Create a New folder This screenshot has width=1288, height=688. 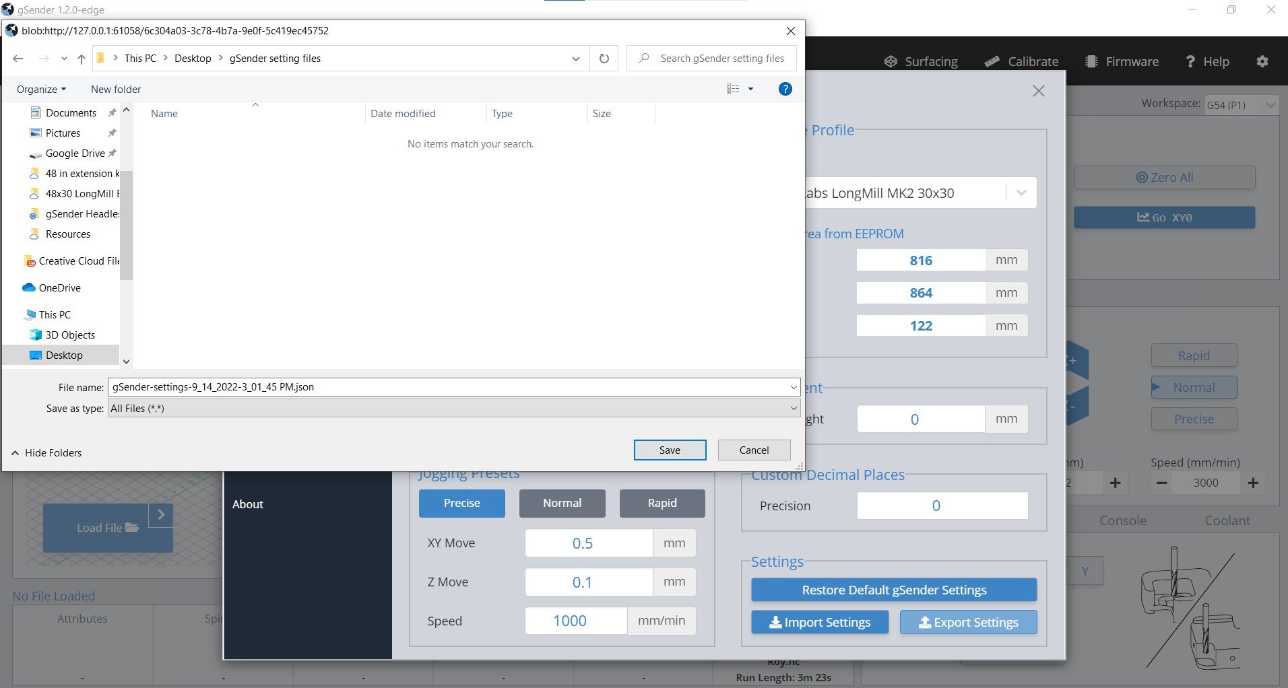(x=116, y=89)
